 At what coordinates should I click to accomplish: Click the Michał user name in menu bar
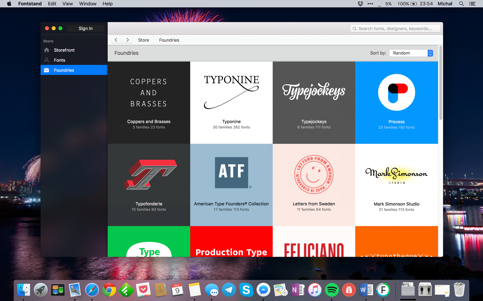pyautogui.click(x=445, y=4)
